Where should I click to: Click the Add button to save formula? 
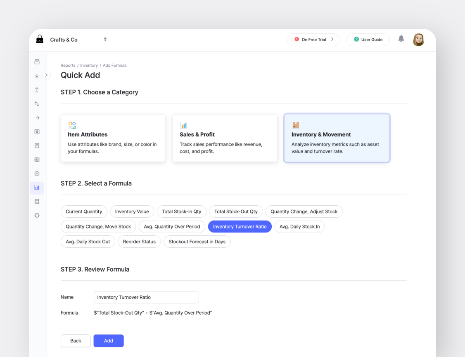pyautogui.click(x=108, y=341)
